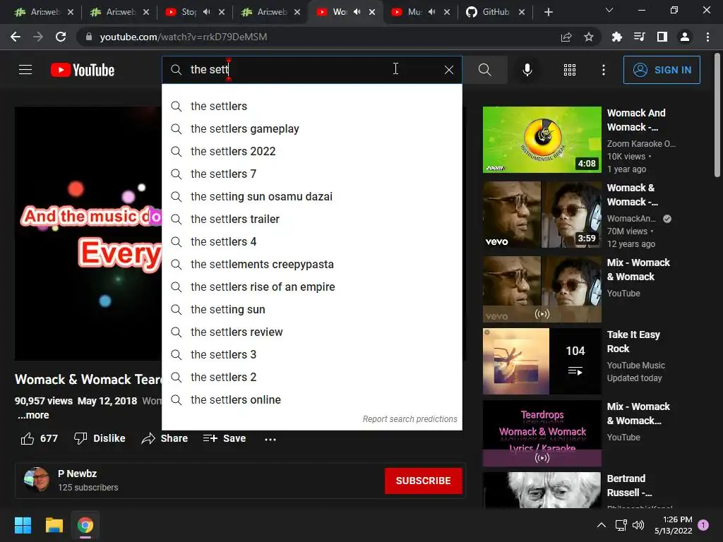Open media controls in Chrome toolbar
This screenshot has width=723, height=542.
639,37
